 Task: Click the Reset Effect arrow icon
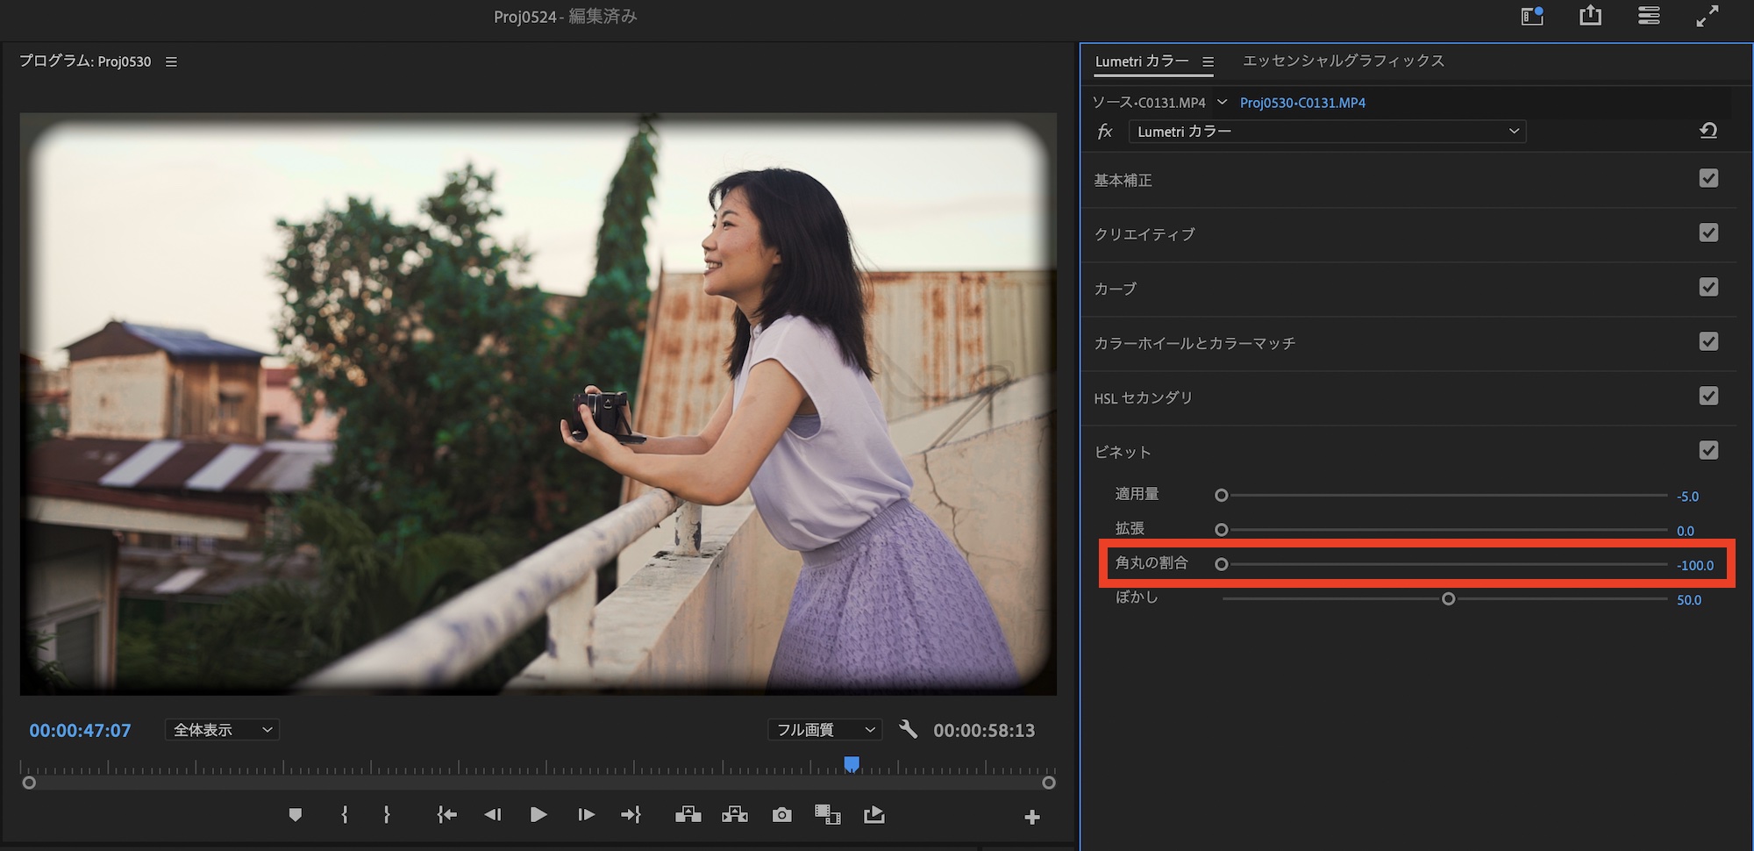pyautogui.click(x=1708, y=131)
